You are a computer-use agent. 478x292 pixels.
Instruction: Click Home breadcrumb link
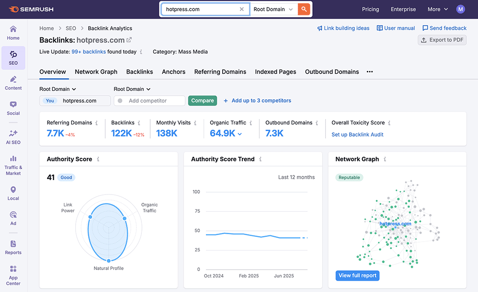46,28
